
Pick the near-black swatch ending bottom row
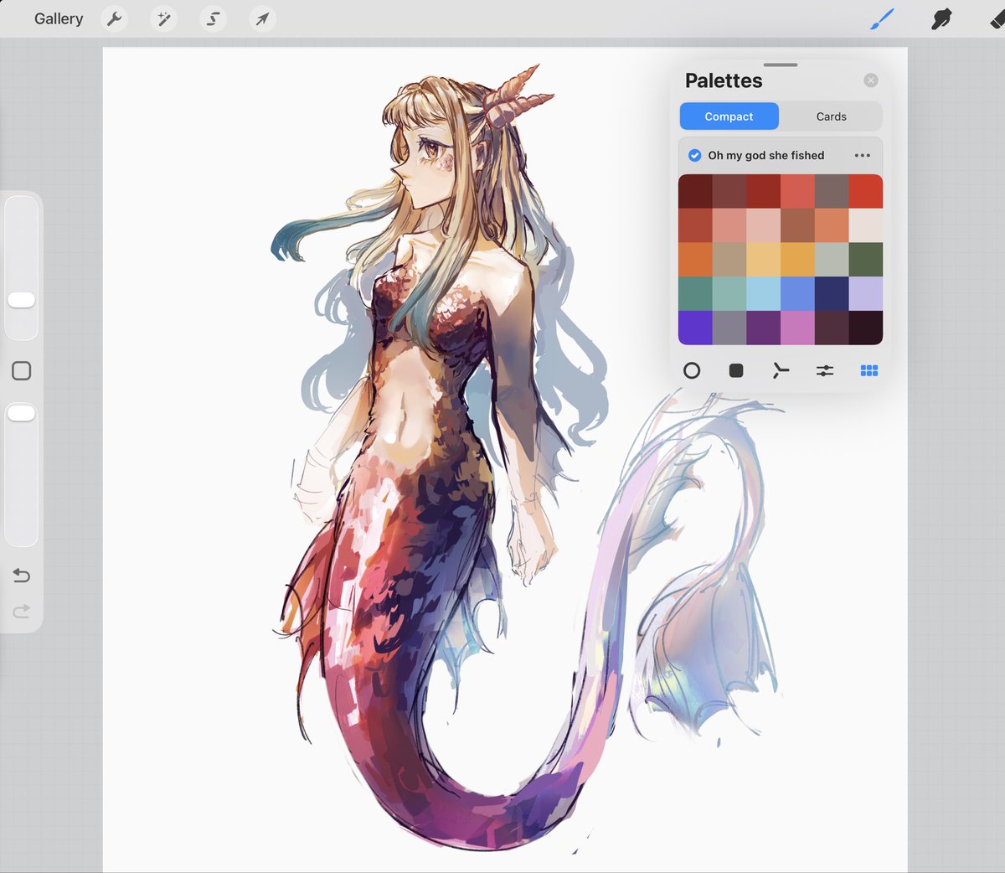866,328
